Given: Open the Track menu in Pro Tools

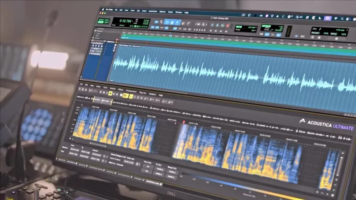Looking at the screenshot, I should [x=132, y=10].
